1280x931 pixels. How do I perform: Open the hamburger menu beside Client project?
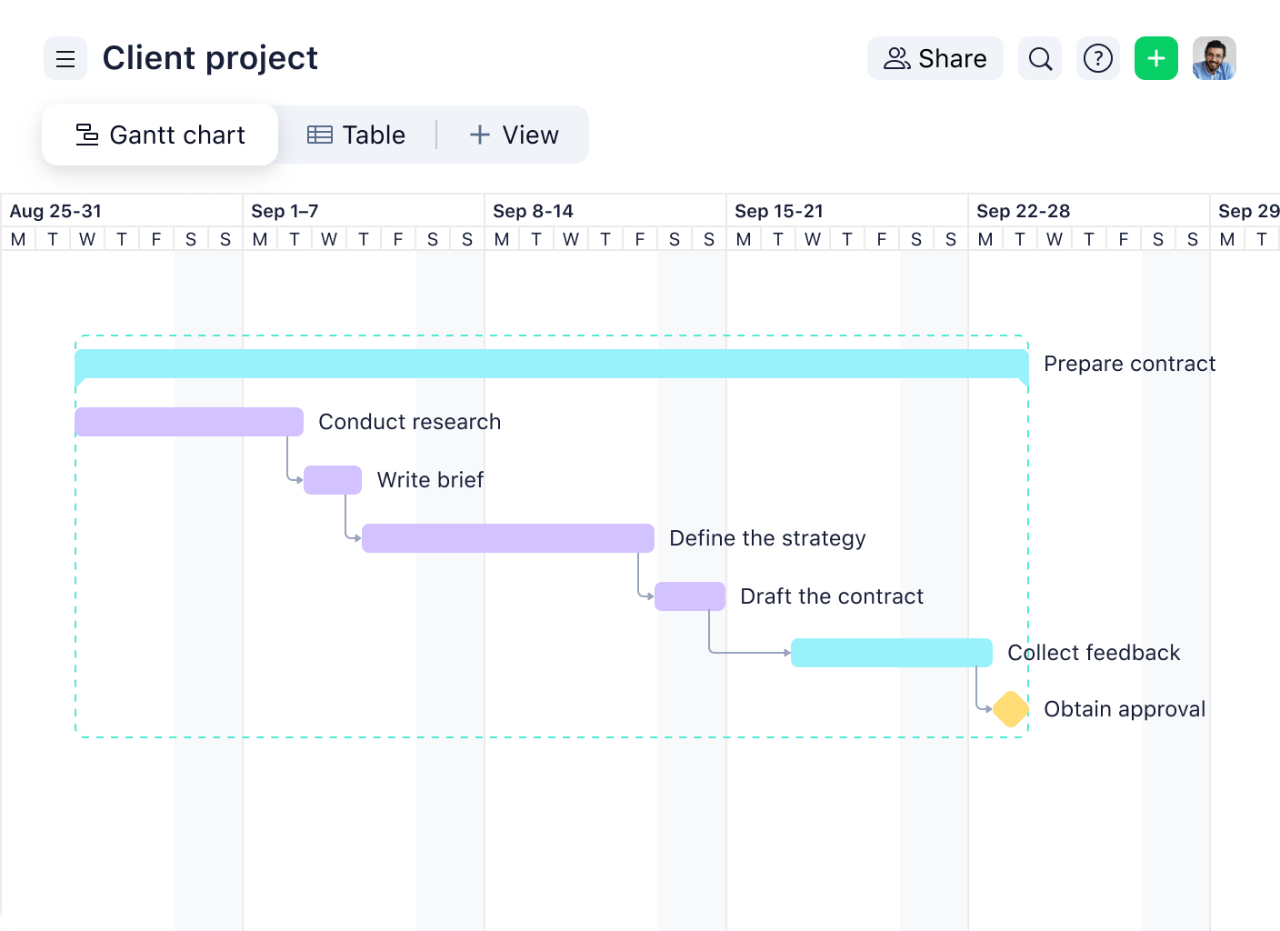65,58
